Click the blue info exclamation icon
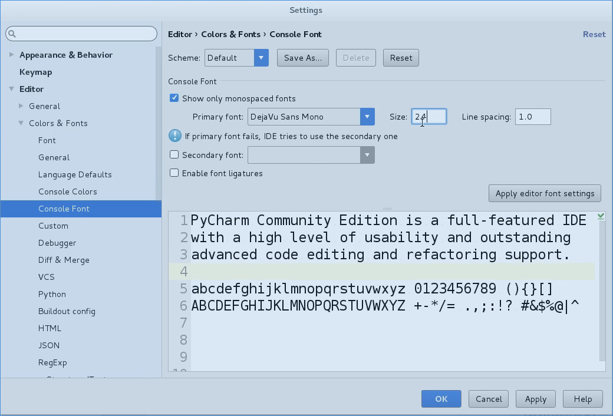 [x=174, y=136]
